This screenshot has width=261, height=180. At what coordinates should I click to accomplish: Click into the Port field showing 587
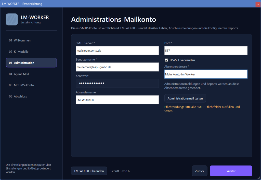206,50
